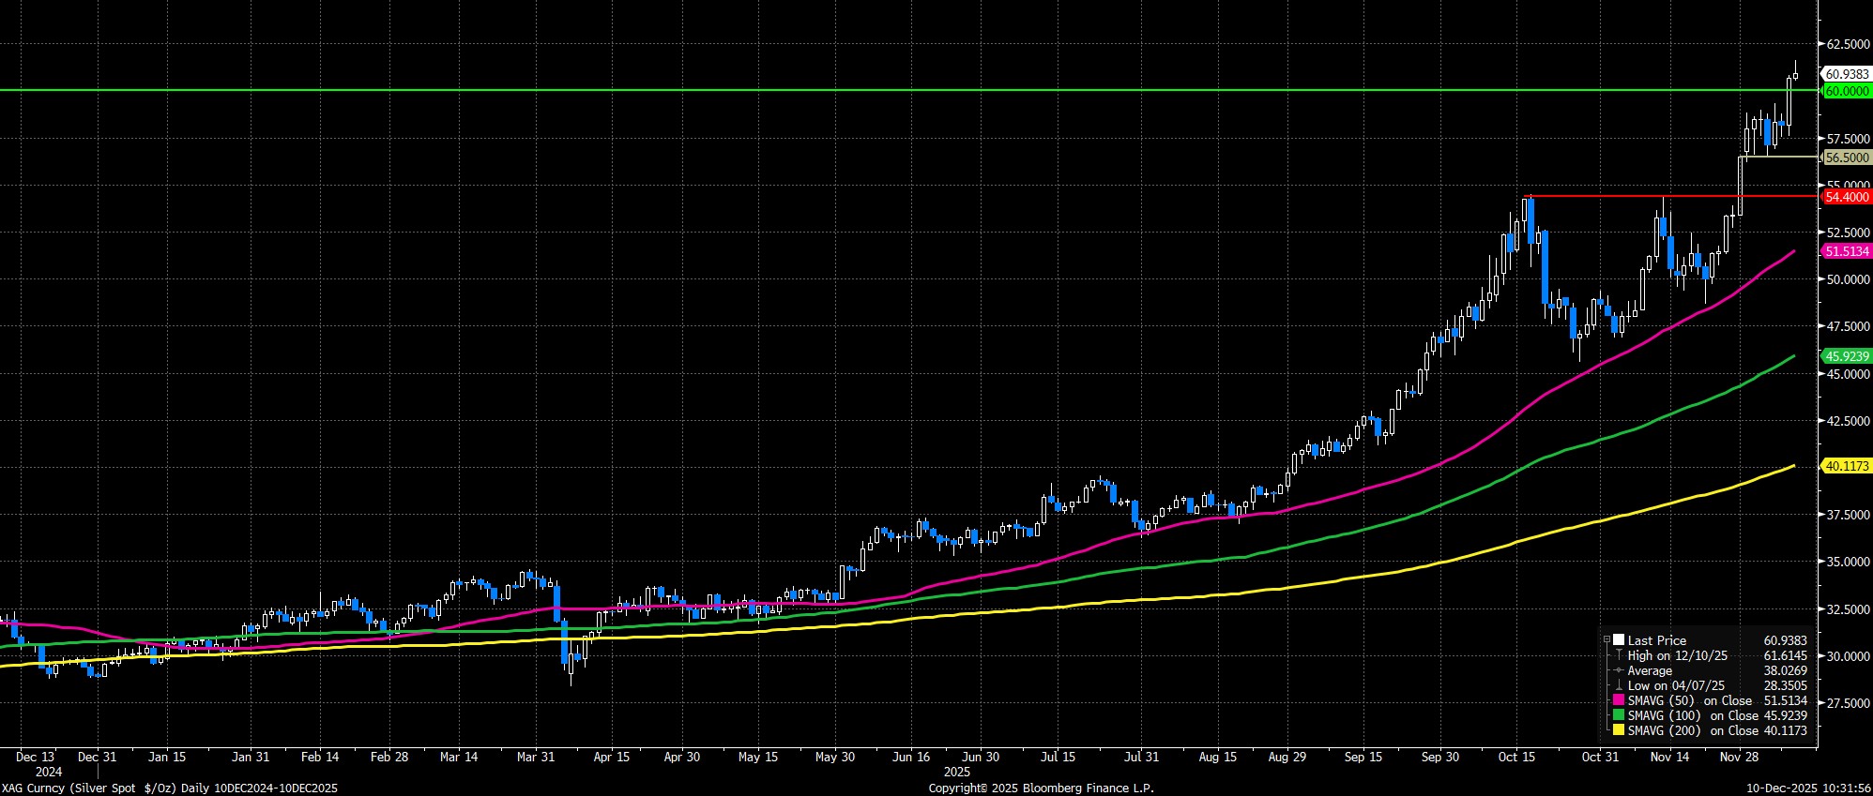
Task: Click the yellow 40.1173 axis tag
Action: (x=1845, y=466)
